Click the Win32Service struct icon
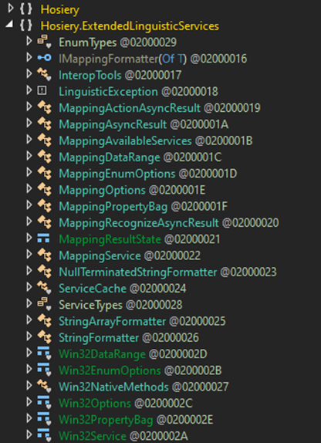The width and height of the screenshot is (321, 443). (44, 435)
